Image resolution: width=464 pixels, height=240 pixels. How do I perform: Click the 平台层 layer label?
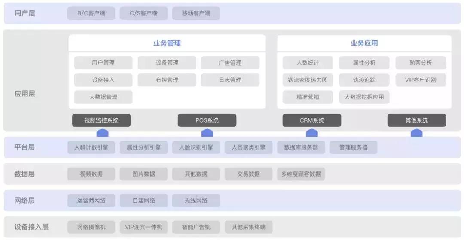[x=24, y=147]
